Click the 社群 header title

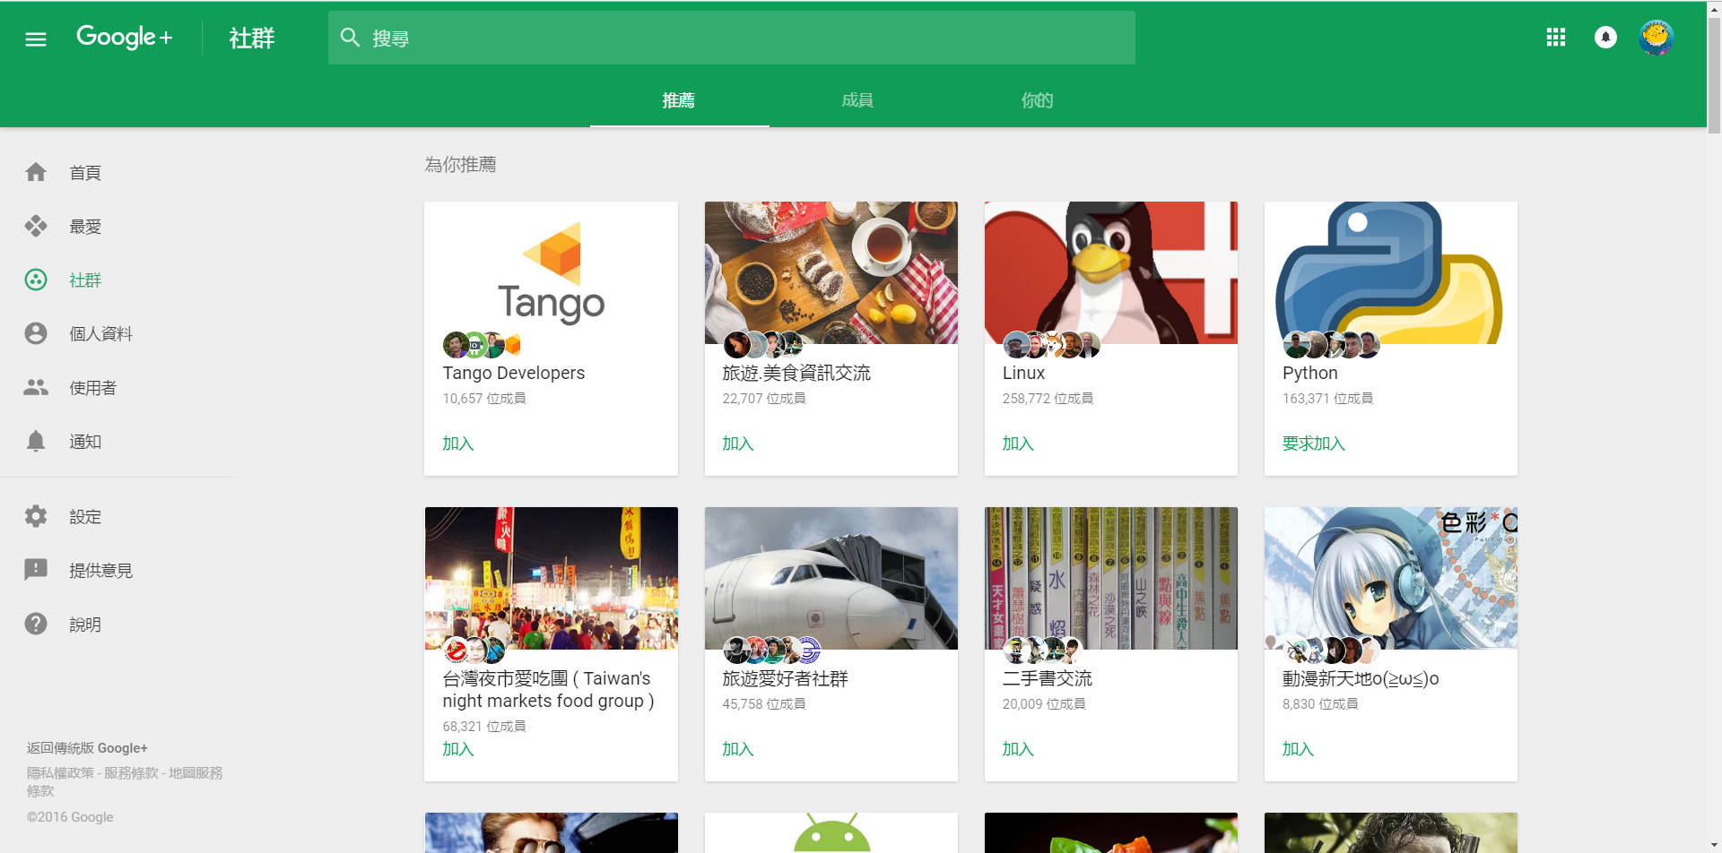(252, 38)
